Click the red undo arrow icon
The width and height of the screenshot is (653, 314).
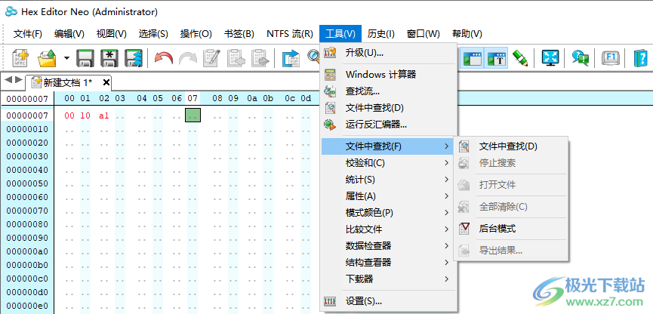163,58
